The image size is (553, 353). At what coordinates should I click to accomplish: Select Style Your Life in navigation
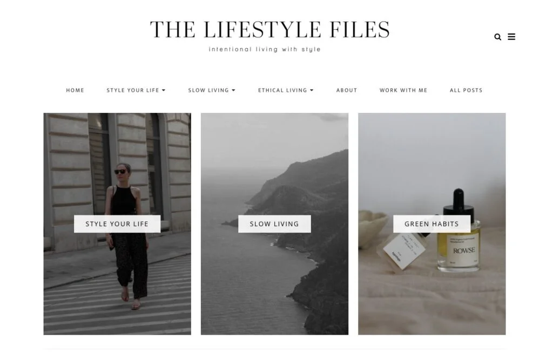133,90
